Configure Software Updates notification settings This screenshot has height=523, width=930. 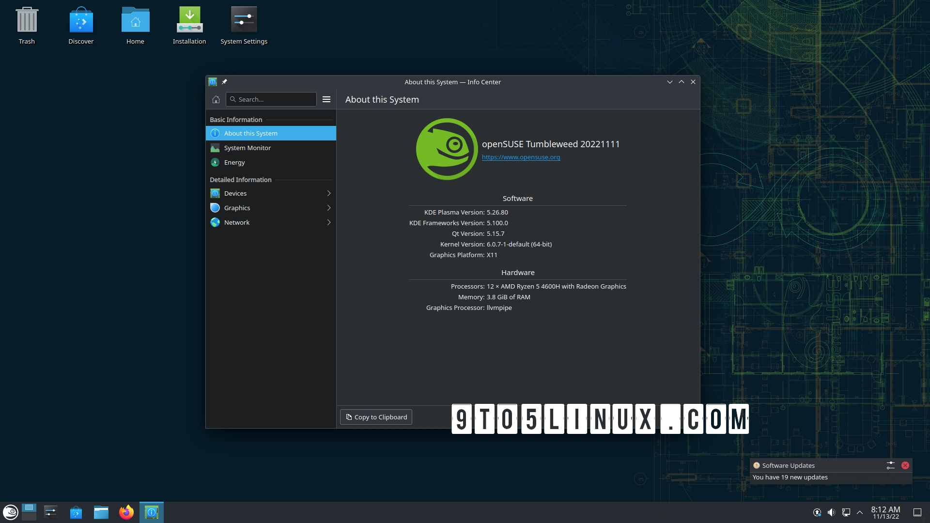[x=890, y=465]
